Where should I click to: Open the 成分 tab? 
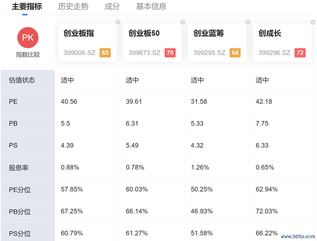click(x=112, y=6)
